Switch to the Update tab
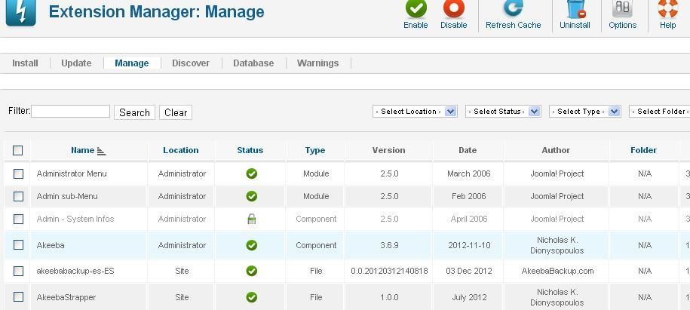Image resolution: width=690 pixels, height=310 pixels. (76, 63)
